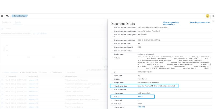
Task: Toggle the table Full screen mode
Action: (70, 72)
